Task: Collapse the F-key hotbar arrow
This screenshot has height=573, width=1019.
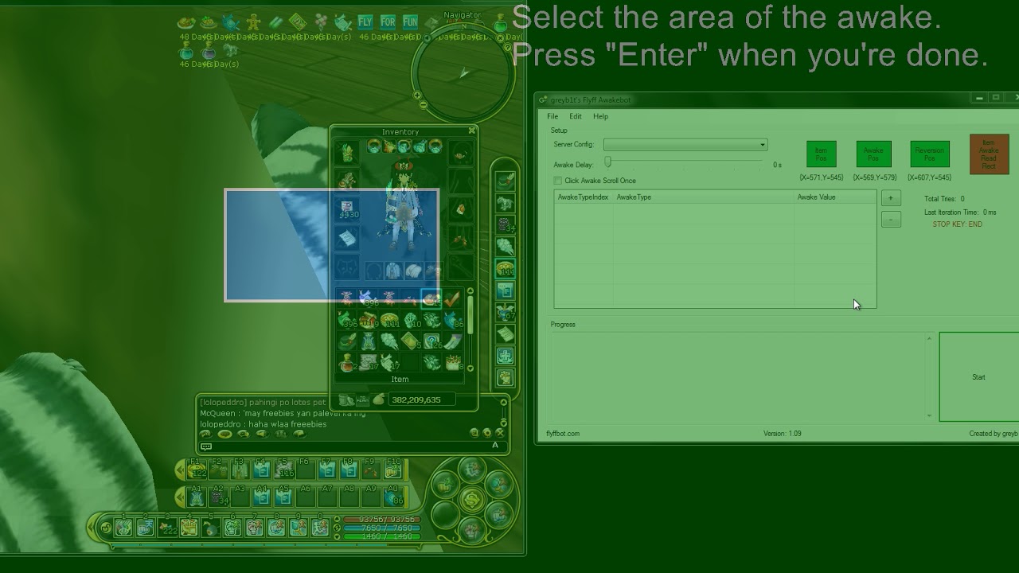Action: (x=180, y=470)
